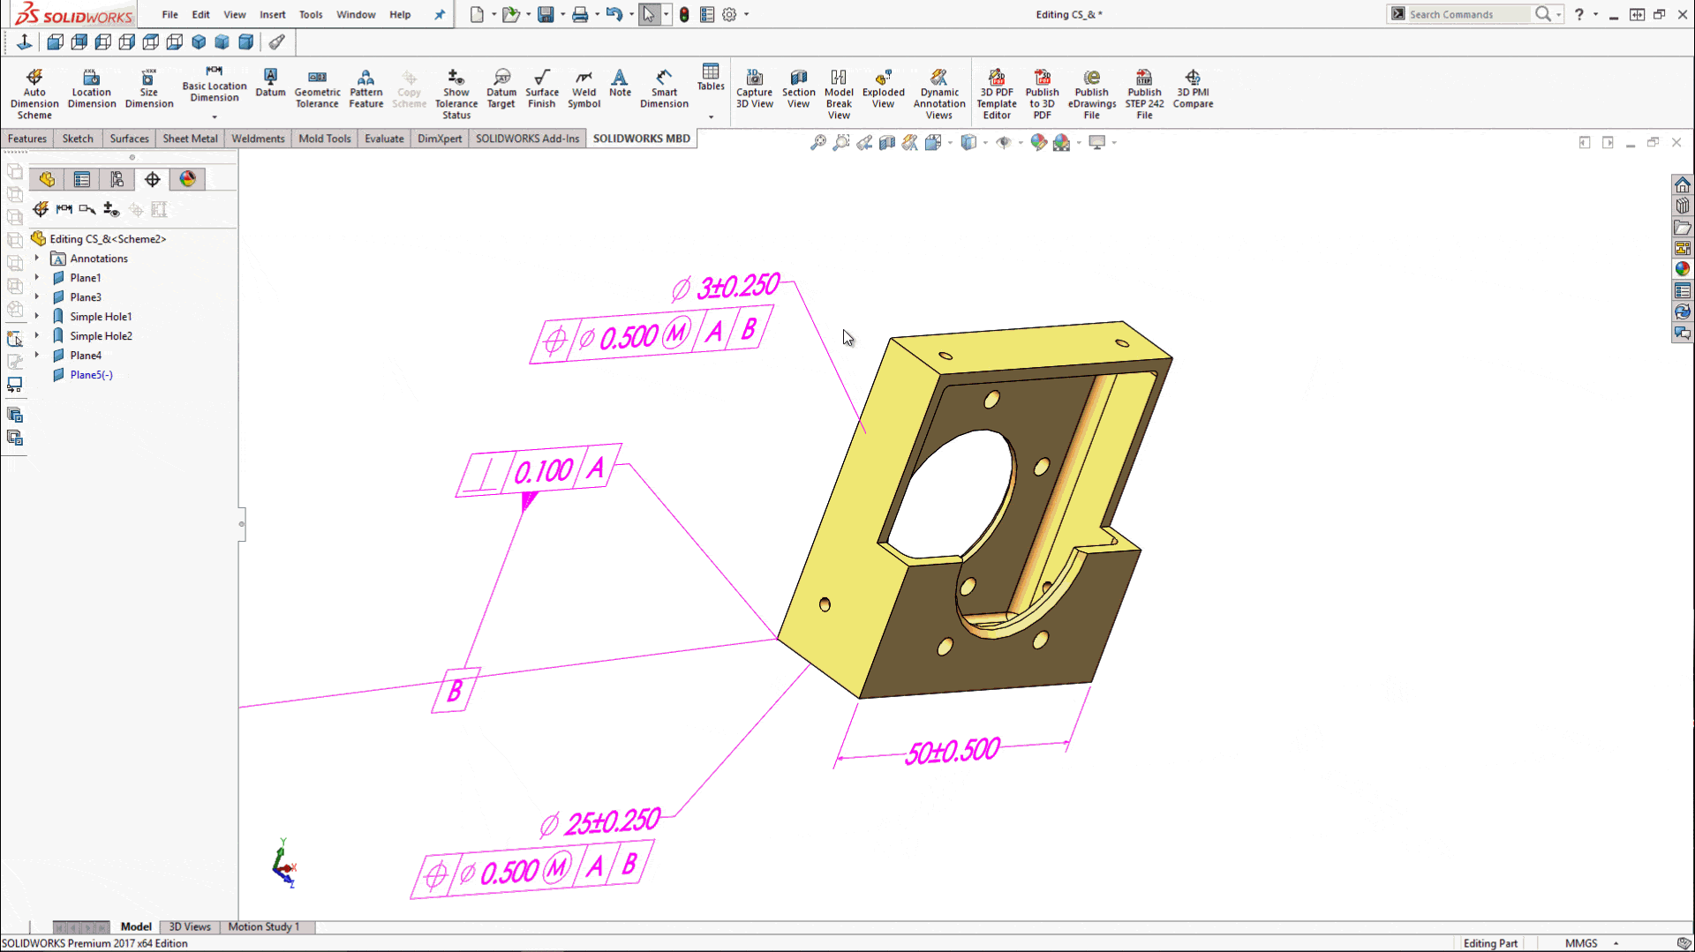Click the MMGS unit system in status bar
The image size is (1695, 952).
1581,943
